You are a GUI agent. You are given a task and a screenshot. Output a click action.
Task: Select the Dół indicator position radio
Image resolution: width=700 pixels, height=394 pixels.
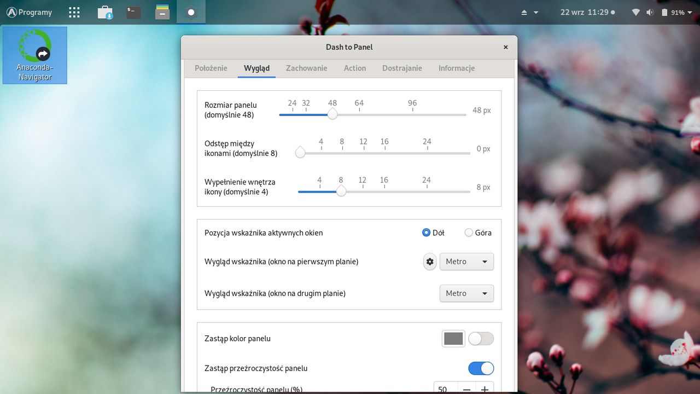[x=427, y=233]
